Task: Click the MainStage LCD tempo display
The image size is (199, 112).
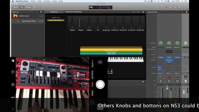Action: point(101,7)
